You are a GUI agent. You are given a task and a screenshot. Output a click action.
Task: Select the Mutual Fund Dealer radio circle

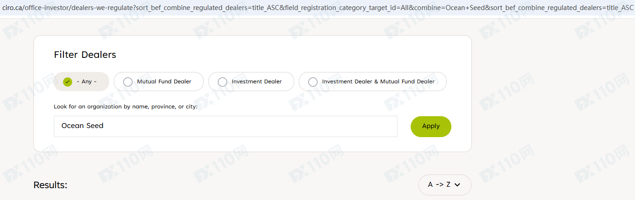(128, 82)
